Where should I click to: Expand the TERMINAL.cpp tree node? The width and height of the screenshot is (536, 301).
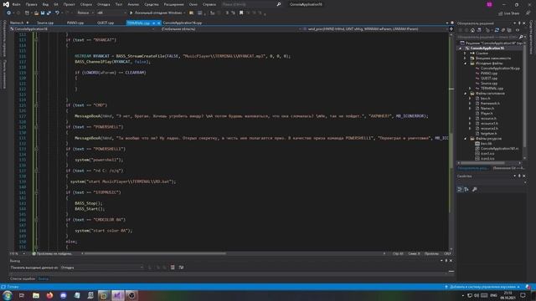[470, 89]
